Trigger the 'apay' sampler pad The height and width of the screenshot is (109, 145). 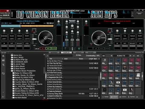pyautogui.click(x=111, y=61)
